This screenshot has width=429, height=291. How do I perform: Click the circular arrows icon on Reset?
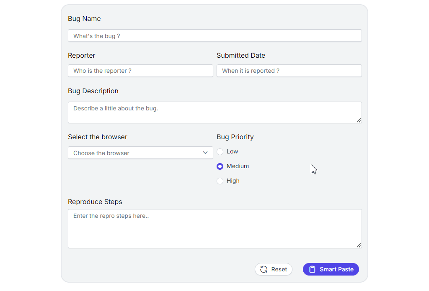pos(264,269)
